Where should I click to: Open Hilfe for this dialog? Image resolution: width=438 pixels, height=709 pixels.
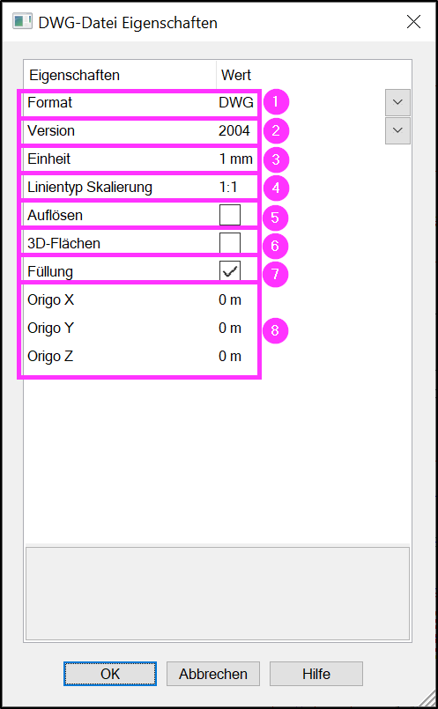(316, 674)
